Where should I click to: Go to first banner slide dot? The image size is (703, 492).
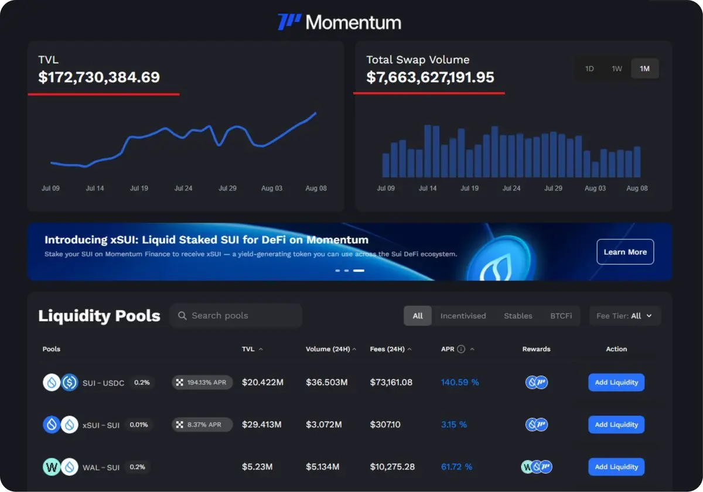[337, 271]
